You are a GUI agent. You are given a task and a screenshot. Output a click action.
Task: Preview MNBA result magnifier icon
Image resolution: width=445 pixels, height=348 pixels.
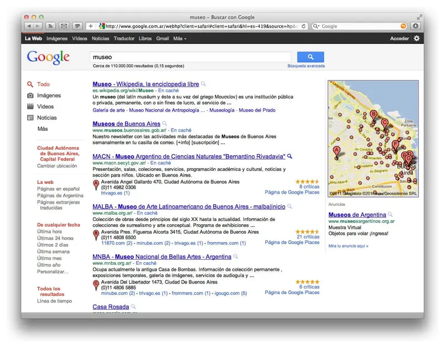[235, 256]
